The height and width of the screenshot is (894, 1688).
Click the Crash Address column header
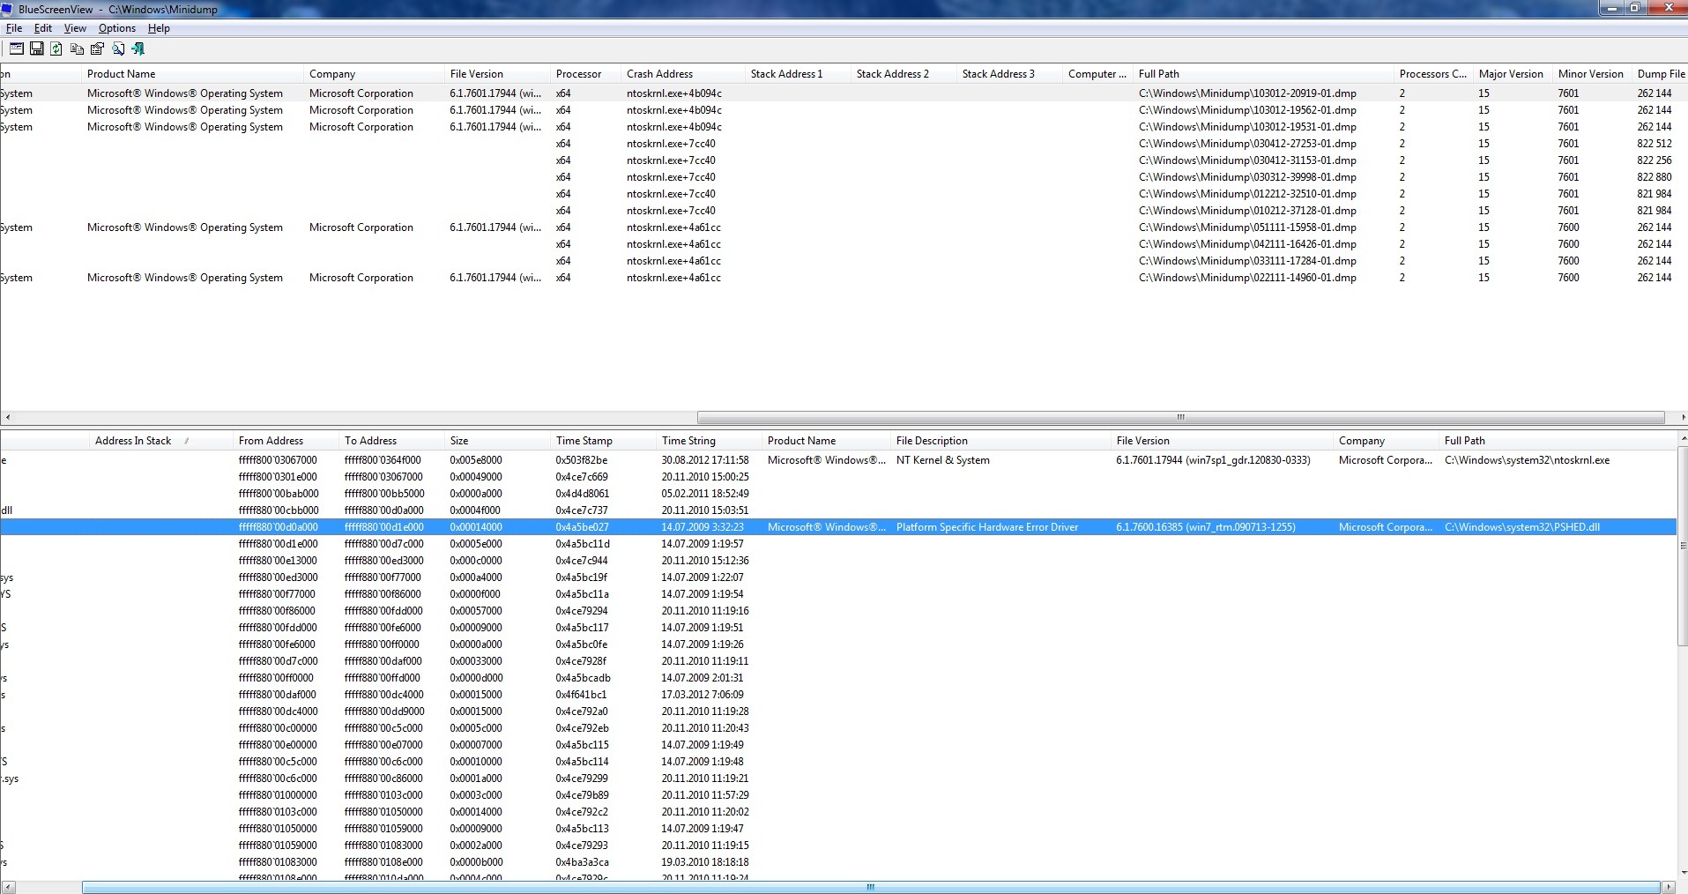pos(682,74)
